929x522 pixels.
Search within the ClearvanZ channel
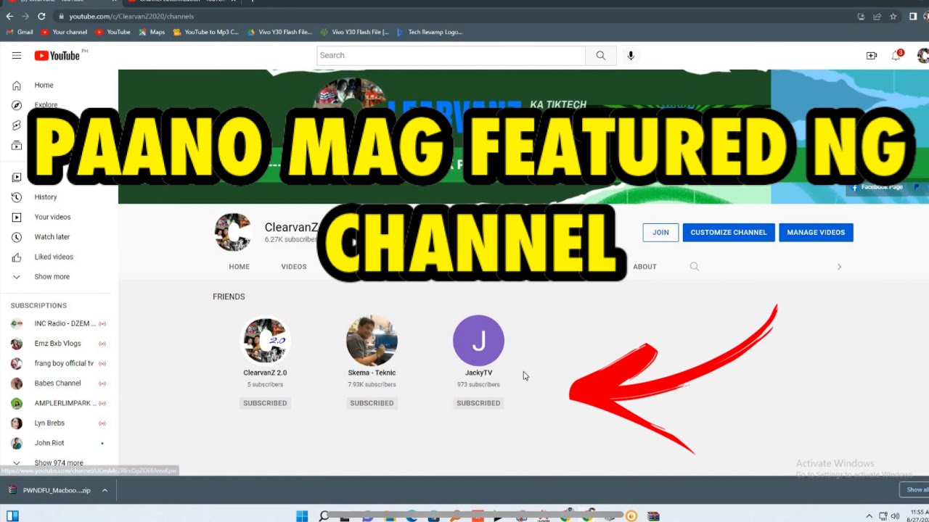(x=695, y=267)
